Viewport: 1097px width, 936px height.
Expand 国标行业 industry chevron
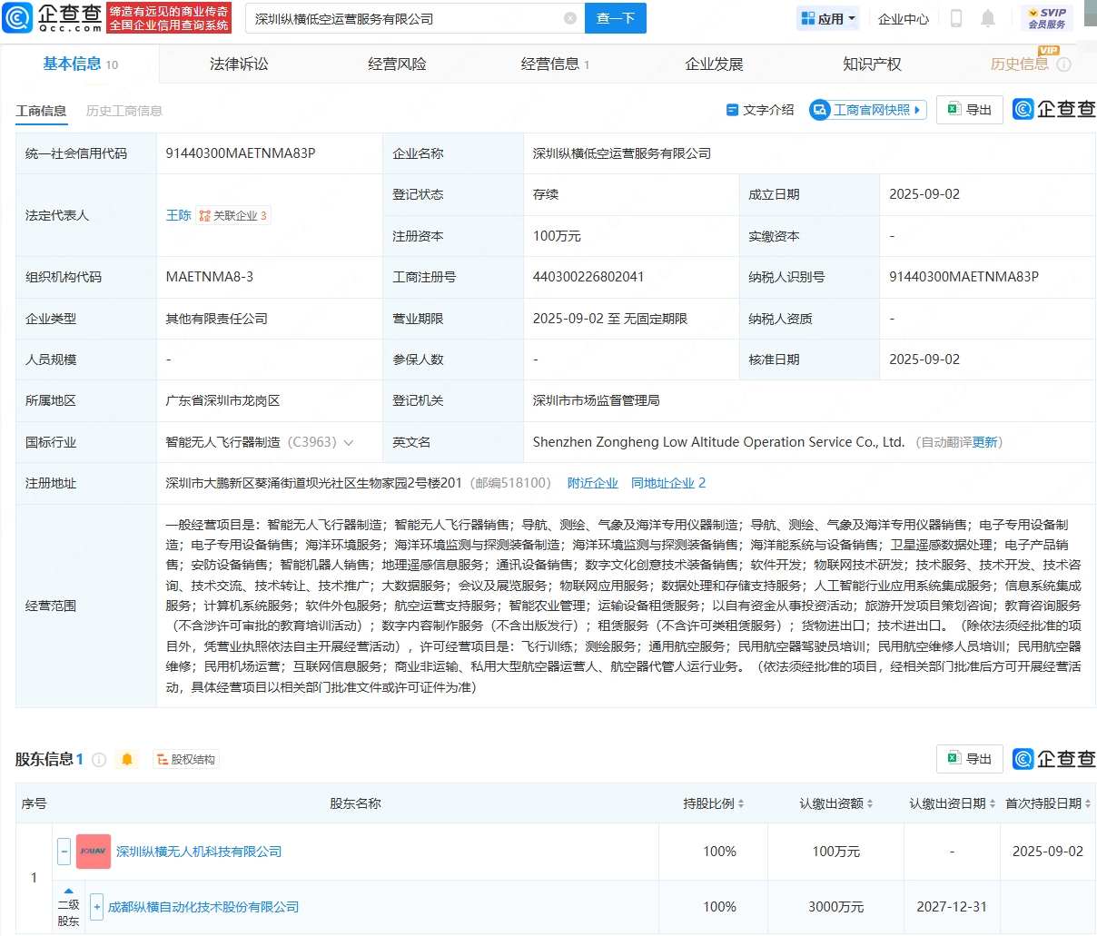click(349, 443)
